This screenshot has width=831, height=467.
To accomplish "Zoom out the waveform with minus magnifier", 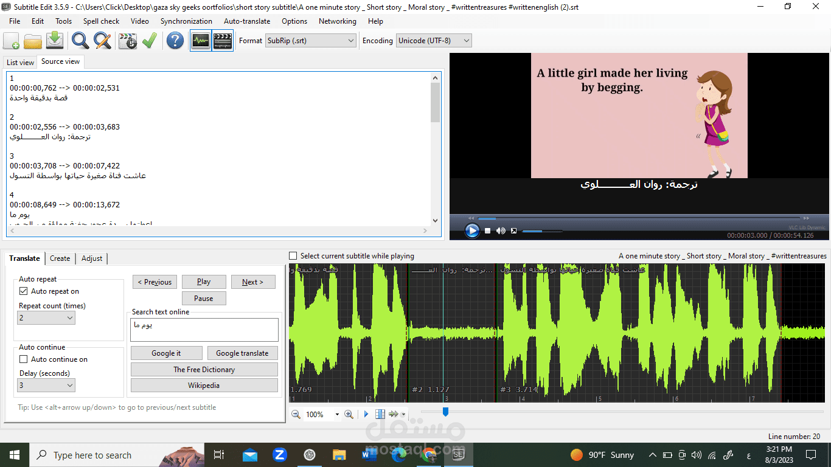I will click(296, 414).
